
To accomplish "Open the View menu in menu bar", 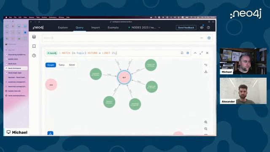I will [25, 17].
